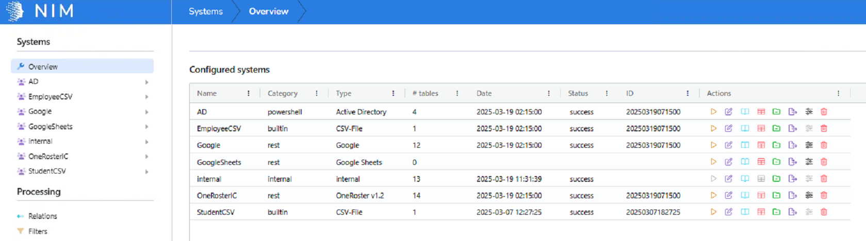This screenshot has width=866, height=241.
Task: Click green folder icon for Google
Action: [x=776, y=145]
